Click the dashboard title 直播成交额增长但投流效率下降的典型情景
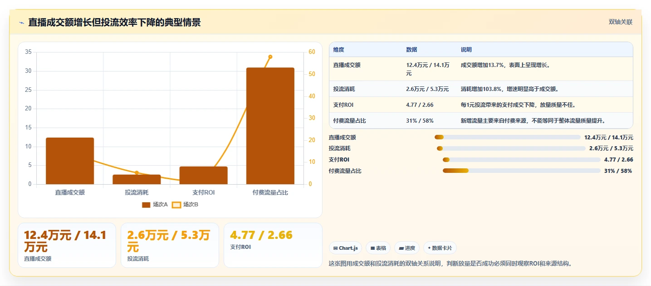The width and height of the screenshot is (651, 286). click(114, 23)
